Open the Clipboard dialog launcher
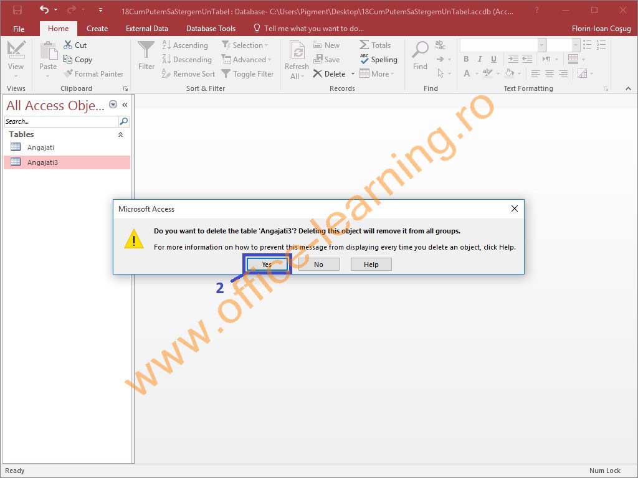 click(126, 88)
